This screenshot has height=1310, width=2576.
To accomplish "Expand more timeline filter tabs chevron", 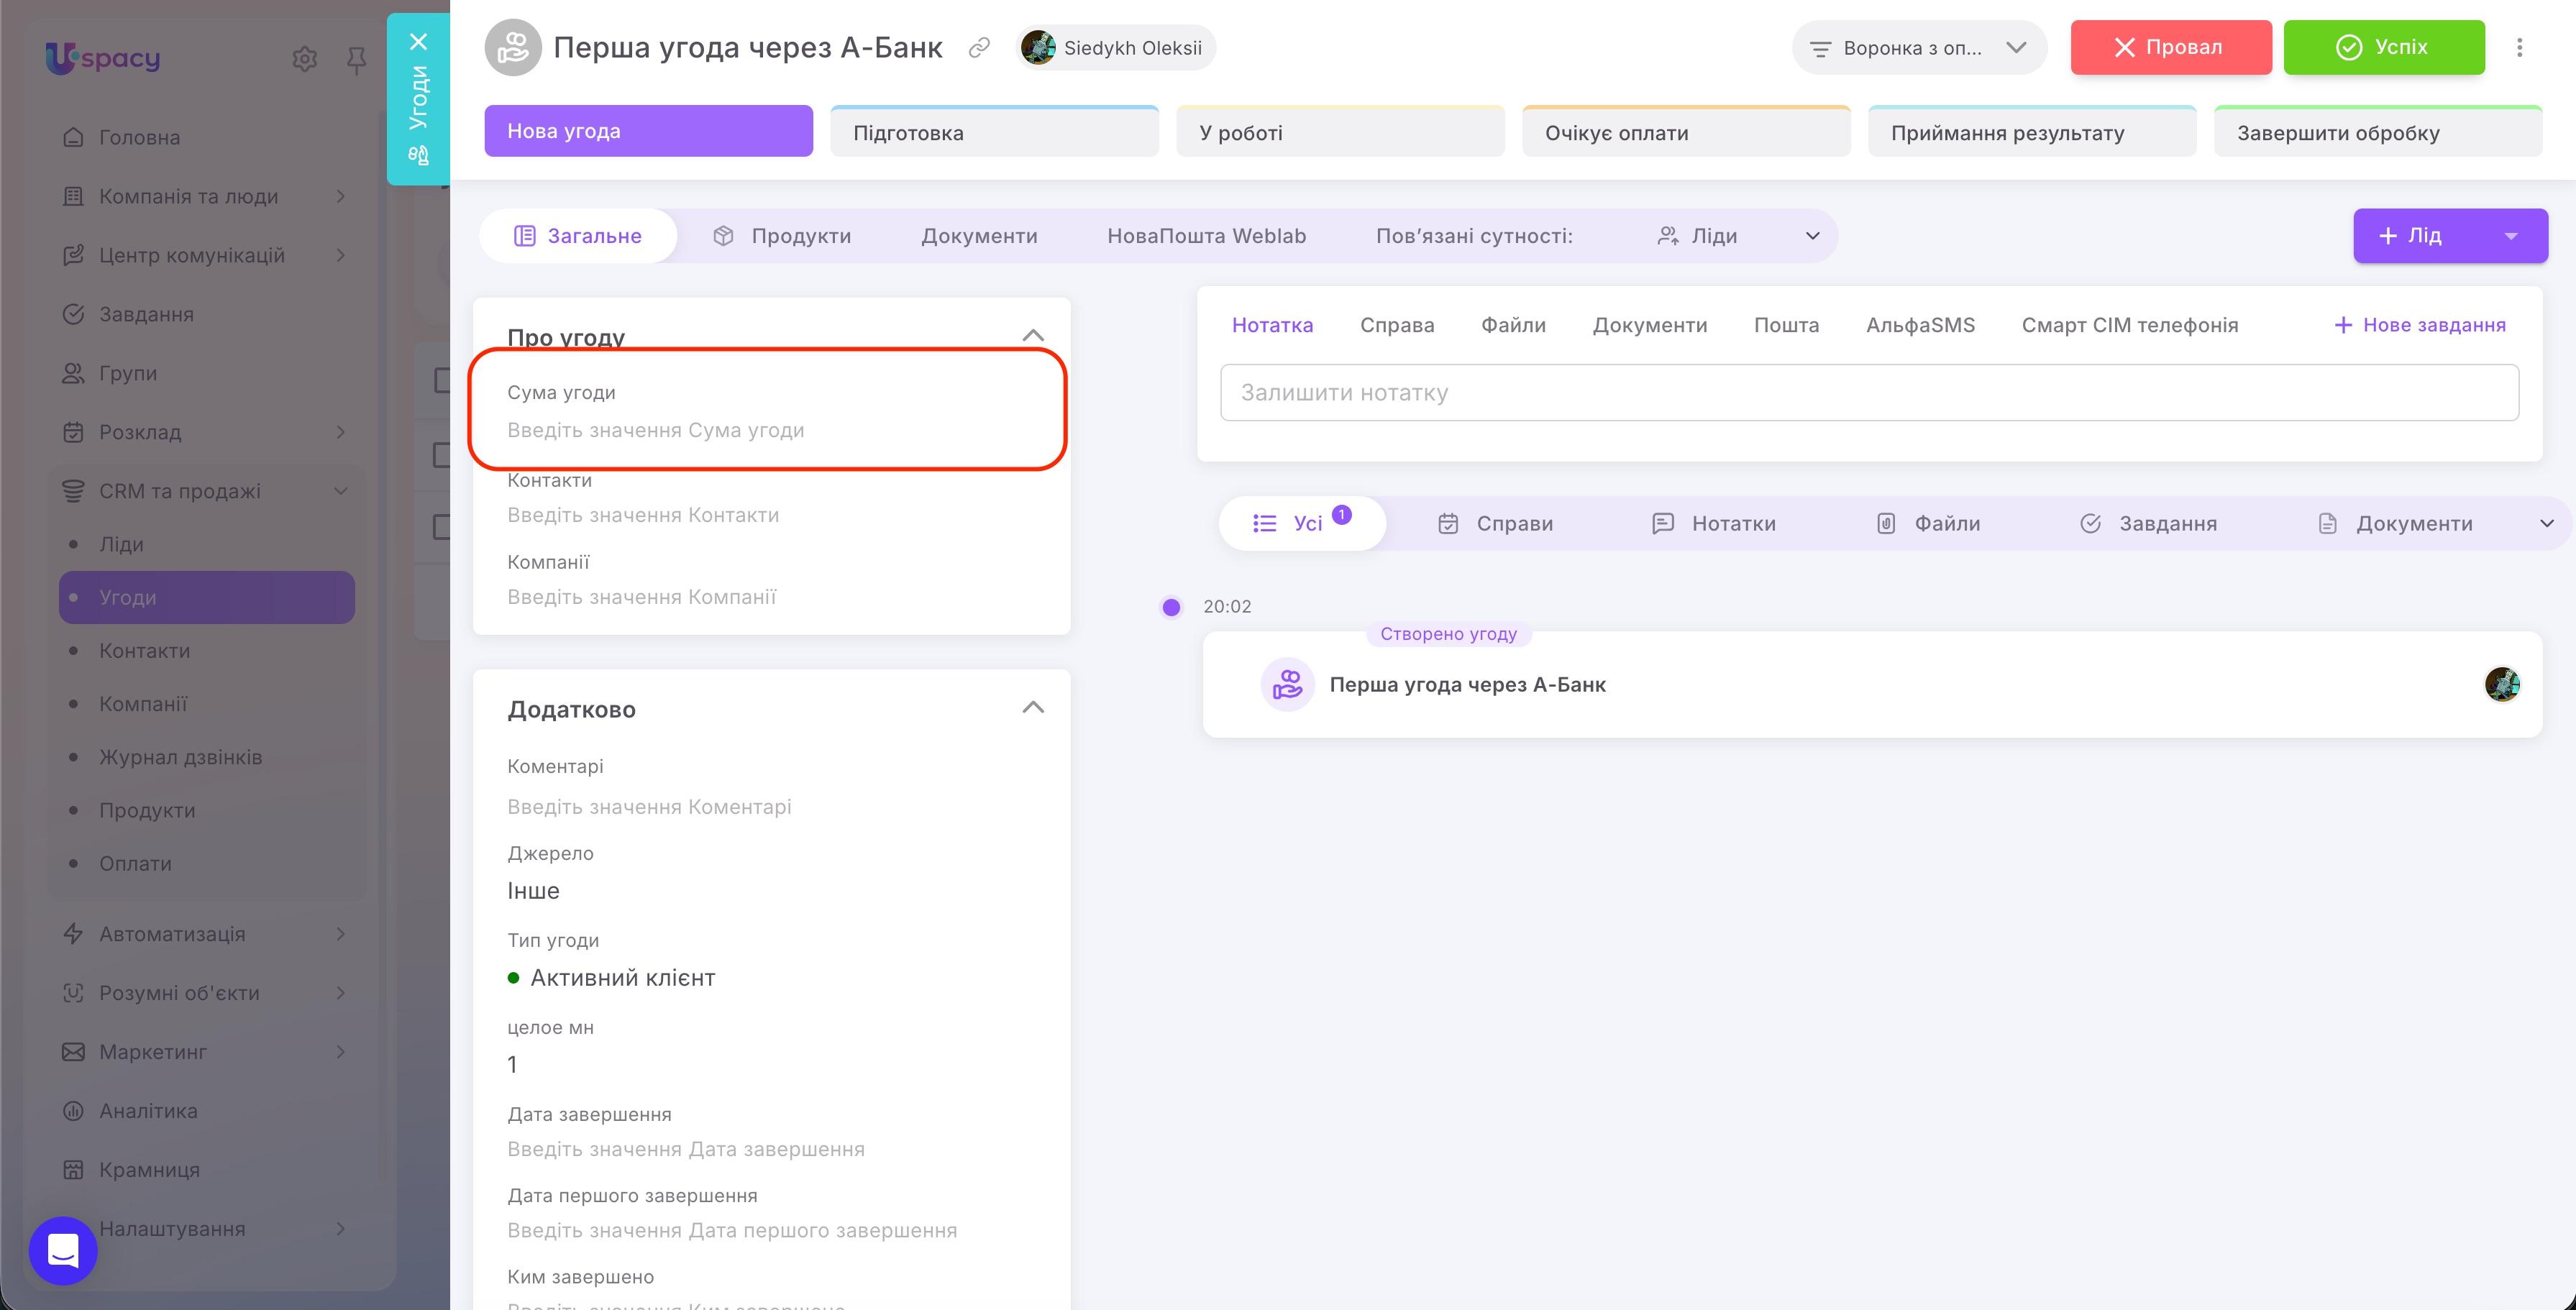I will coord(2546,523).
